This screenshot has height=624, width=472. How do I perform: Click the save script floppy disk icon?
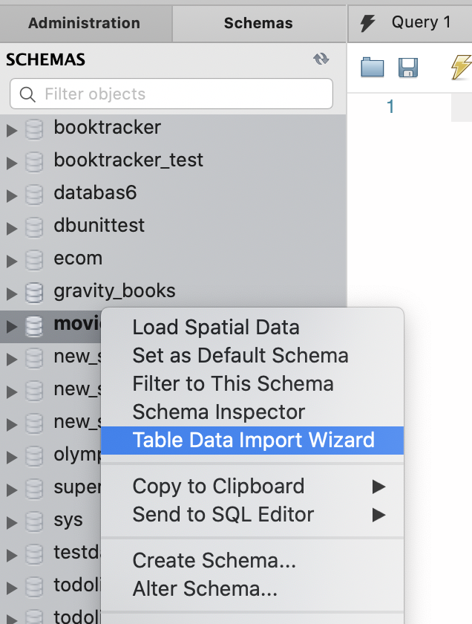point(408,68)
